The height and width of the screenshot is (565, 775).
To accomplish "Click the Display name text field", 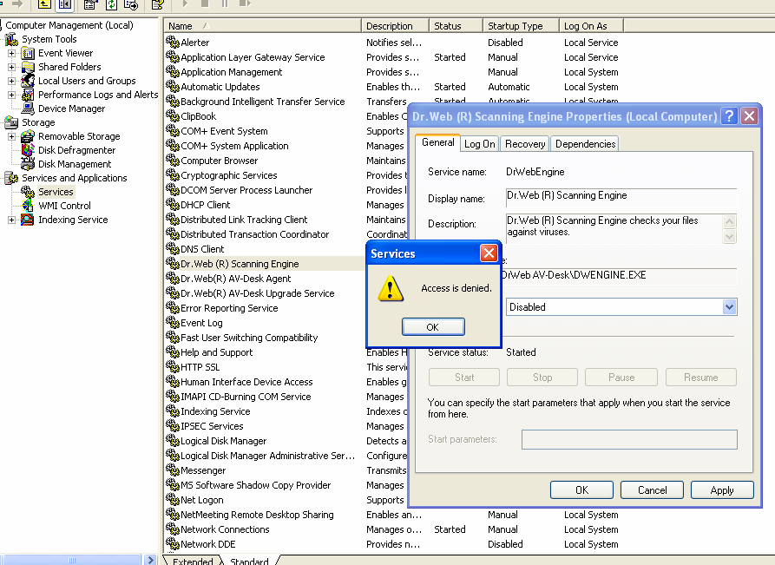I will pos(621,196).
